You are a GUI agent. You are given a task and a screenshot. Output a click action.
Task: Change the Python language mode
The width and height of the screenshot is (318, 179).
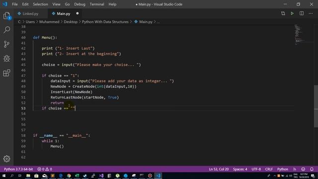[x=283, y=169]
